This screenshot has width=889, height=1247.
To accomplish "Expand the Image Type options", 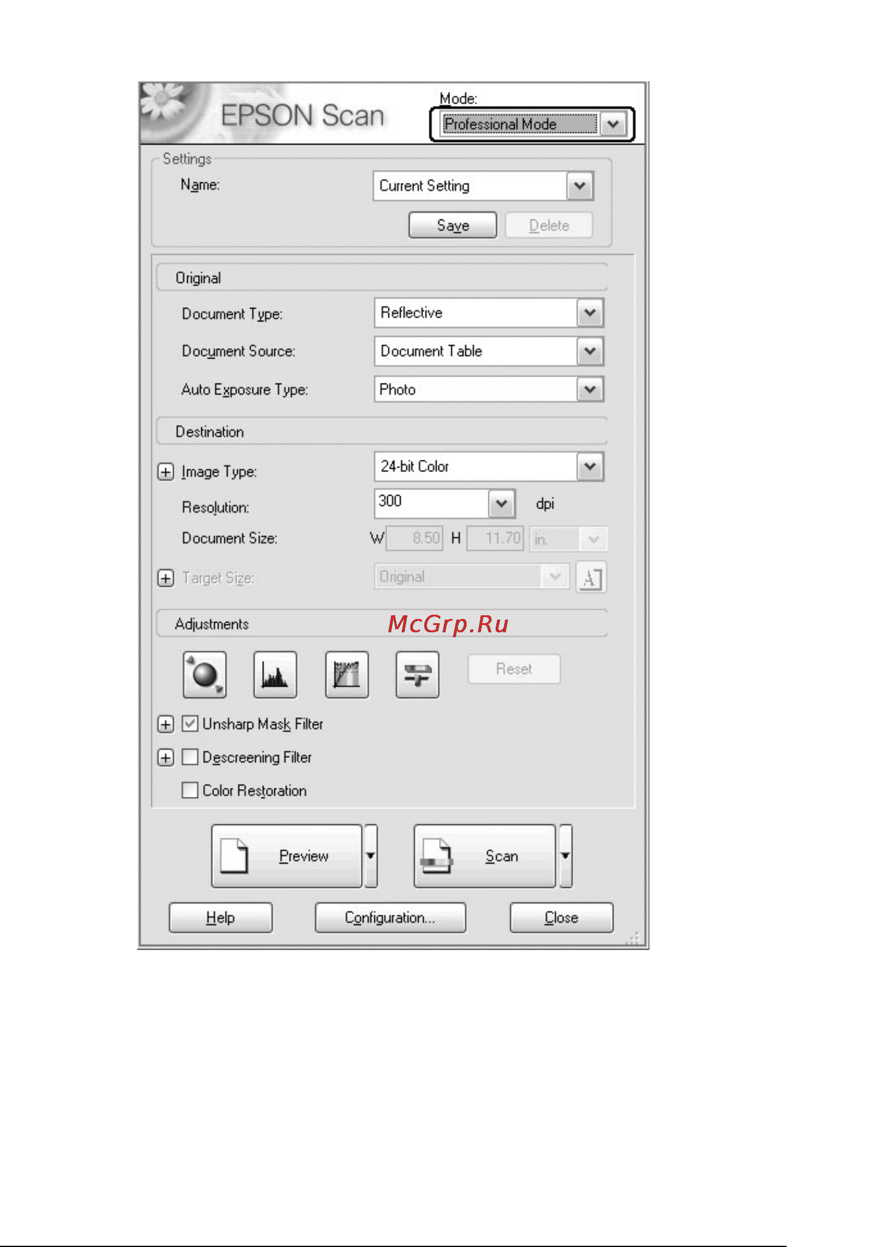I will click(165, 472).
